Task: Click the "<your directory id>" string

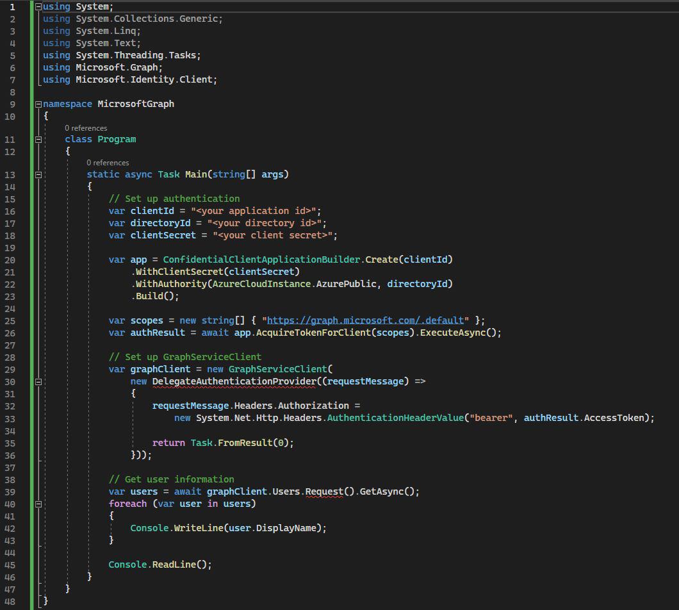Action: coord(264,223)
